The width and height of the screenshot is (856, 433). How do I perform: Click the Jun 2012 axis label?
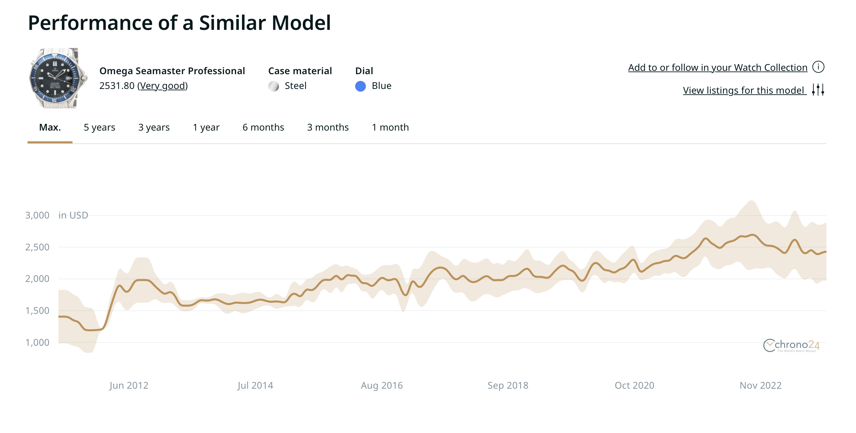pyautogui.click(x=129, y=385)
